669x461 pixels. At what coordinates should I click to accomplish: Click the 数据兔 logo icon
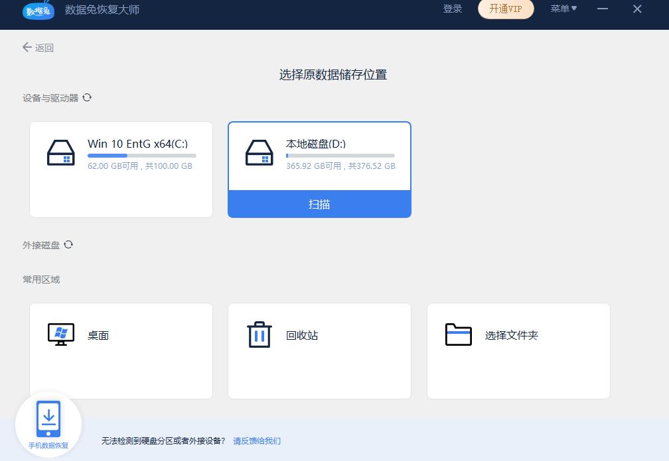pos(38,11)
